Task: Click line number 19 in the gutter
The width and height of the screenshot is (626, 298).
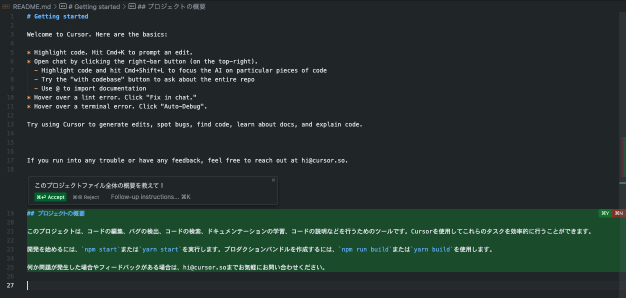Action: point(10,213)
